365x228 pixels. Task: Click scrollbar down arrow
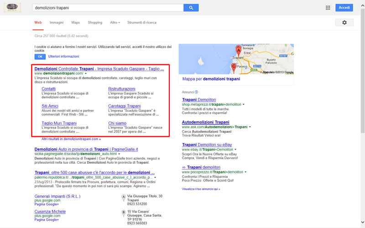362,222
